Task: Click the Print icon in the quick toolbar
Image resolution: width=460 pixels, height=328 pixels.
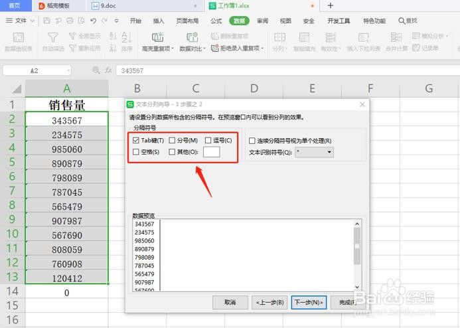Action: click(x=70, y=21)
